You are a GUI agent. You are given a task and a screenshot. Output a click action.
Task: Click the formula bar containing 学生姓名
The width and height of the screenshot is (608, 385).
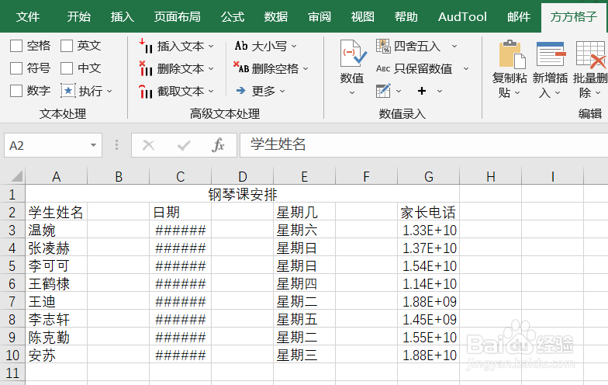[423, 145]
